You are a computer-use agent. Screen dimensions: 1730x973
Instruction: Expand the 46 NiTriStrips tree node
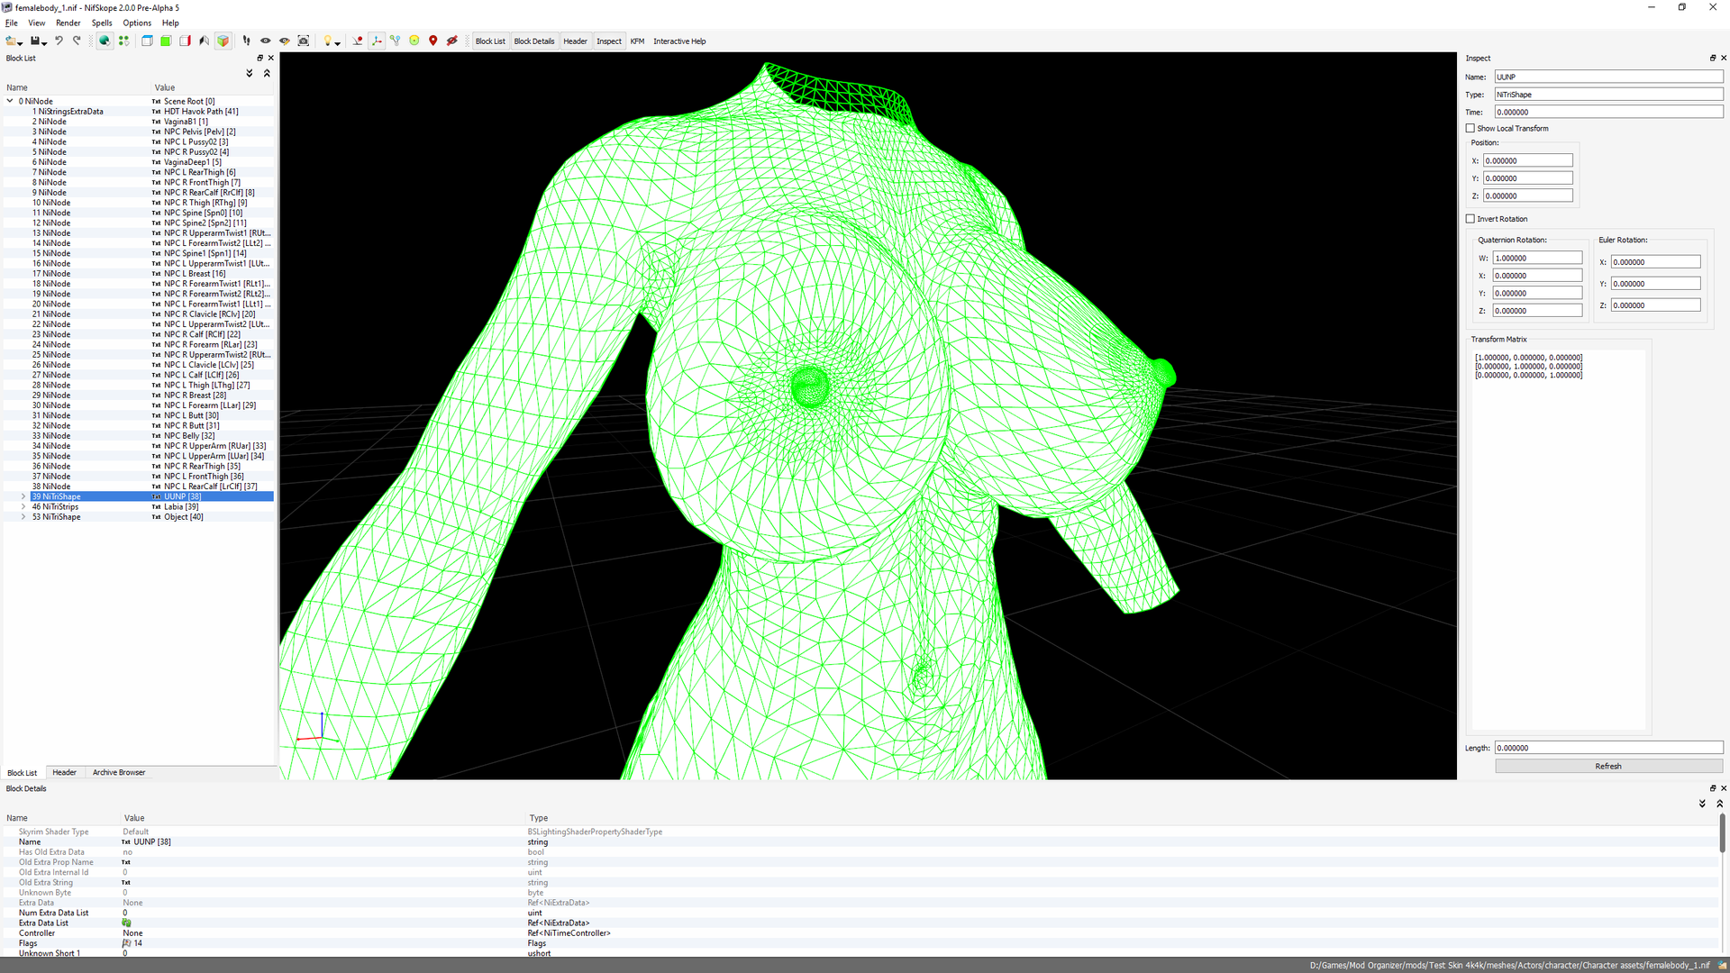pyautogui.click(x=23, y=507)
